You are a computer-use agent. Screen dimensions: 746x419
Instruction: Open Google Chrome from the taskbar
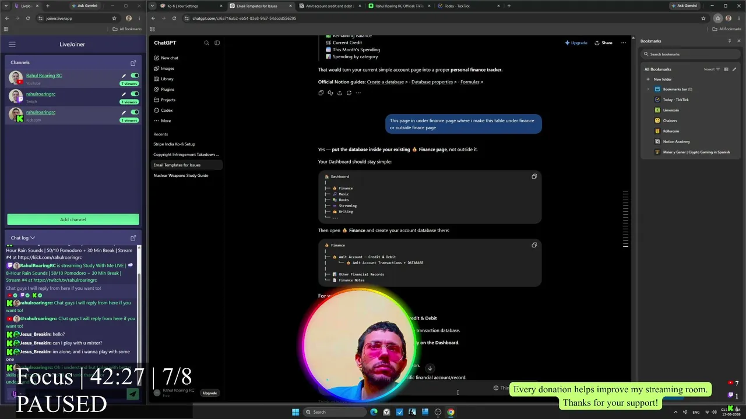tap(451, 412)
